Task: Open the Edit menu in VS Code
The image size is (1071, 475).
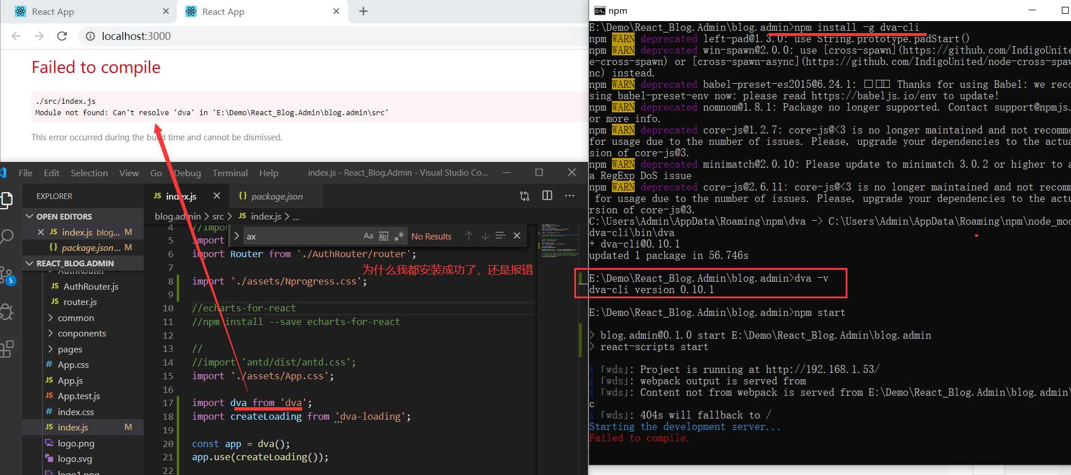Action: (x=51, y=173)
